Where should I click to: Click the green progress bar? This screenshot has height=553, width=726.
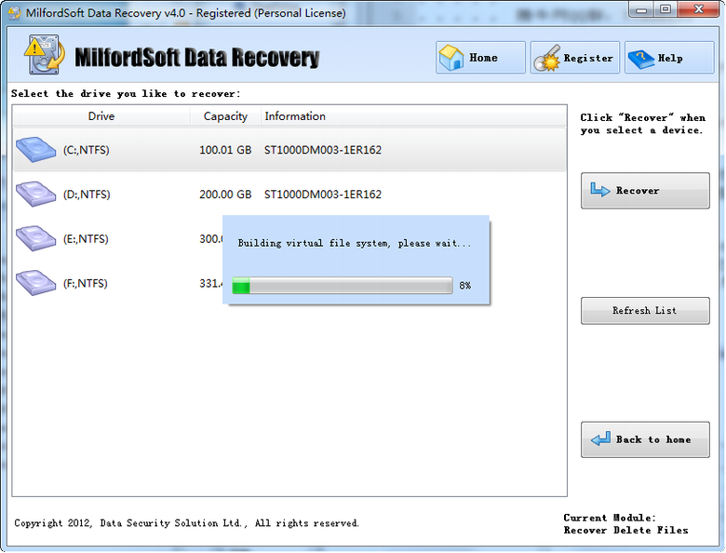coord(343,285)
